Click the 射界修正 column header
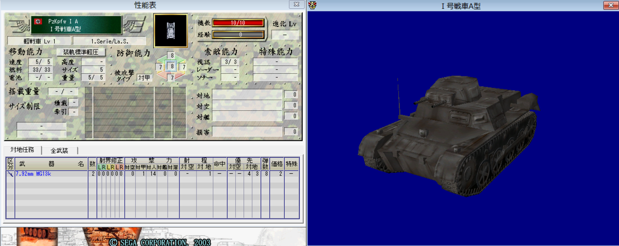The width and height of the screenshot is (619, 246). [110, 160]
